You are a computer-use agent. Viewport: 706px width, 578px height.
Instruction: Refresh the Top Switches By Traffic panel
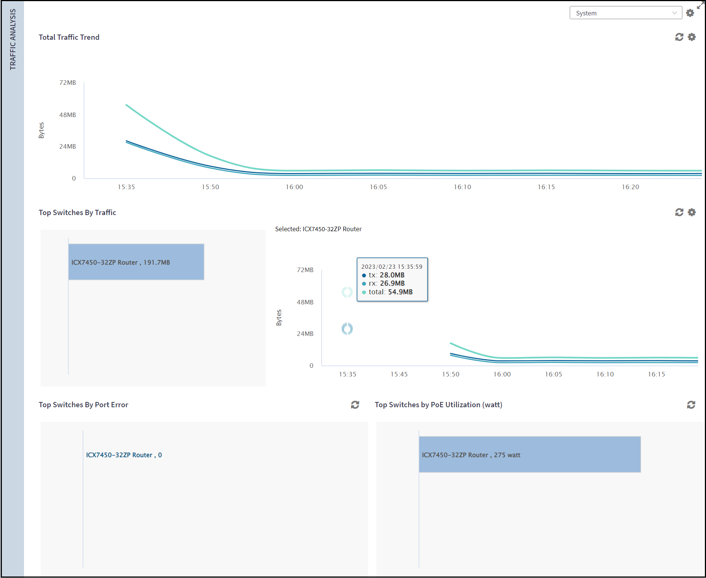coord(679,212)
